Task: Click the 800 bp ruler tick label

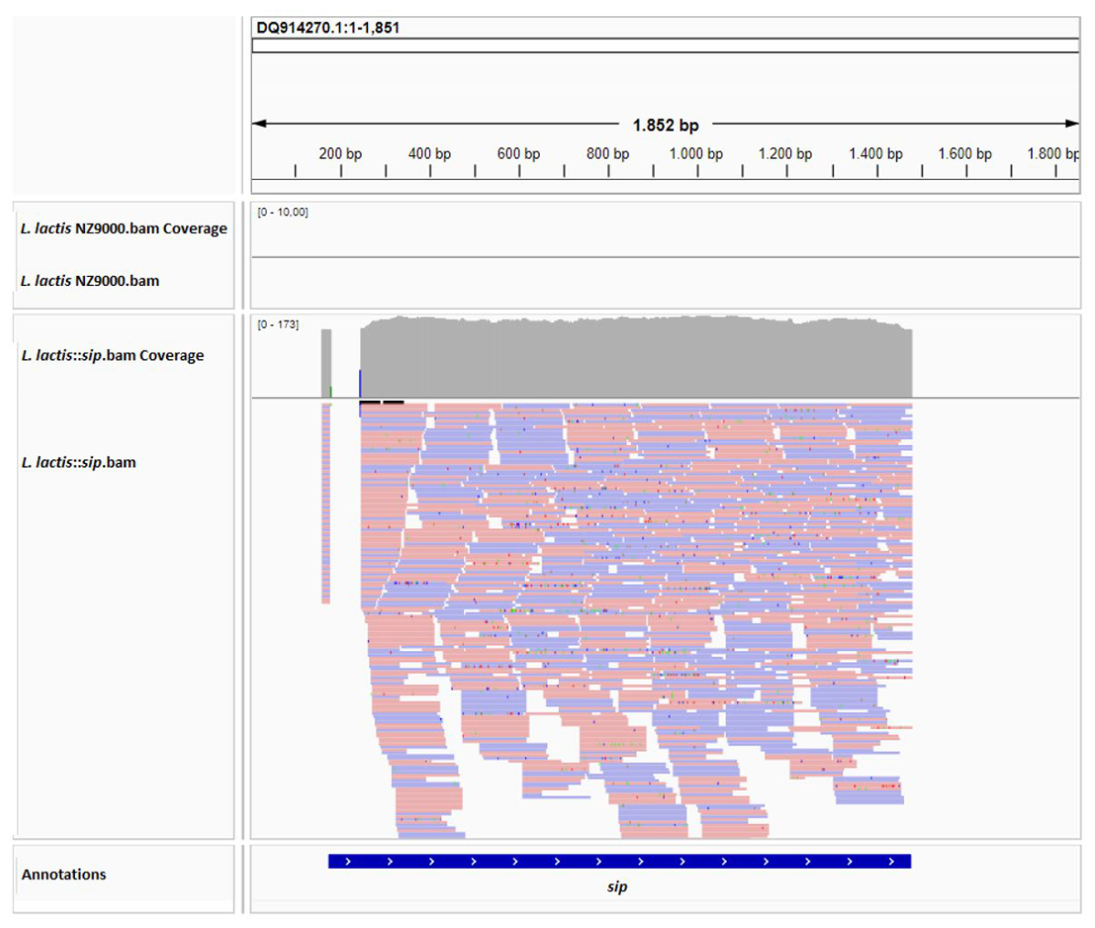Action: (607, 153)
